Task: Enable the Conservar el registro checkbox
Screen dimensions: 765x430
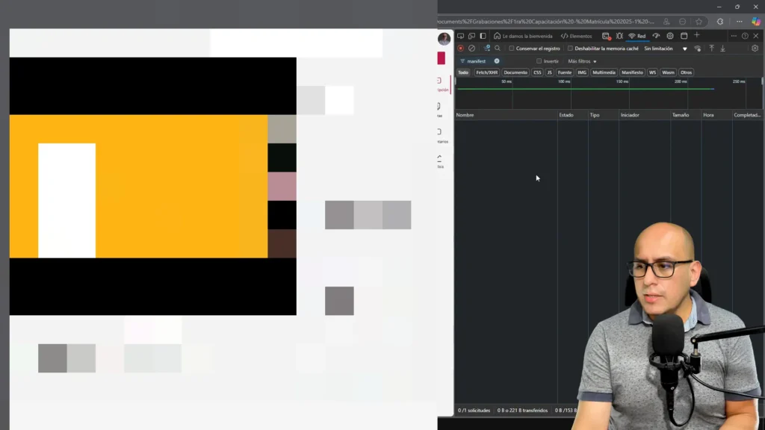Action: (512, 49)
